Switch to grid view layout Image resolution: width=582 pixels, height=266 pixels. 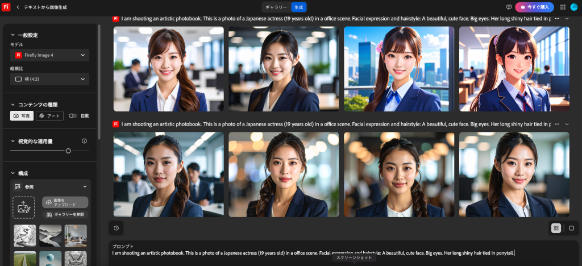pos(556,228)
